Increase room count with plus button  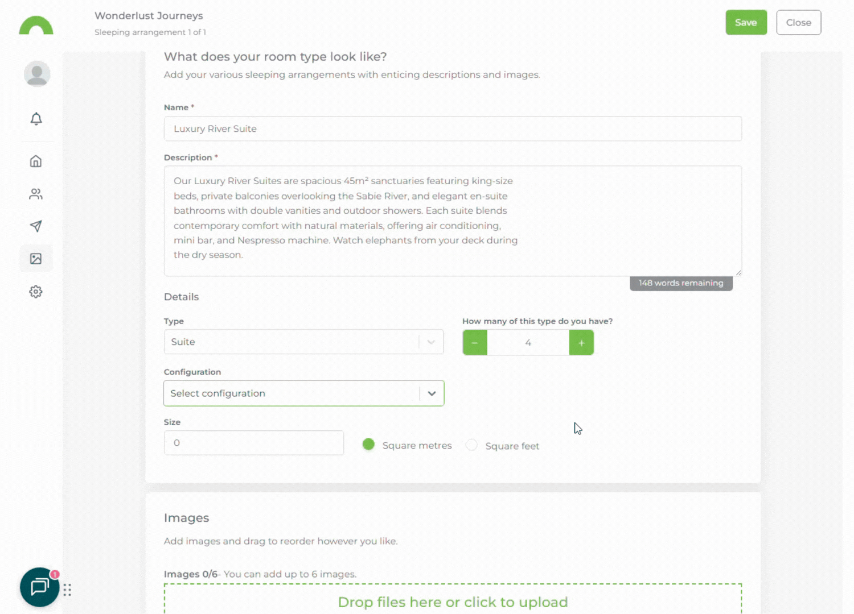(x=581, y=343)
